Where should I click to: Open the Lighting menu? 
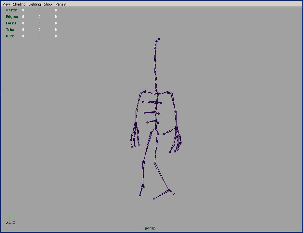coord(35,4)
